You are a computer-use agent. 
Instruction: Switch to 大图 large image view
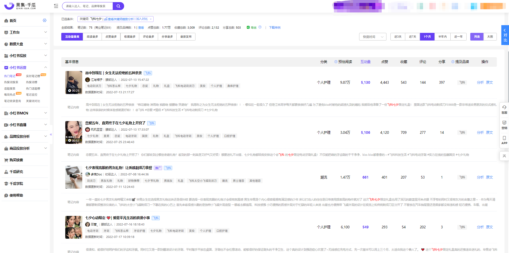click(x=490, y=37)
